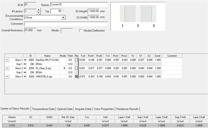The height and width of the screenshot is (128, 208).
Task: Increase the number of layers with up arrow
Action: (x=38, y=10)
